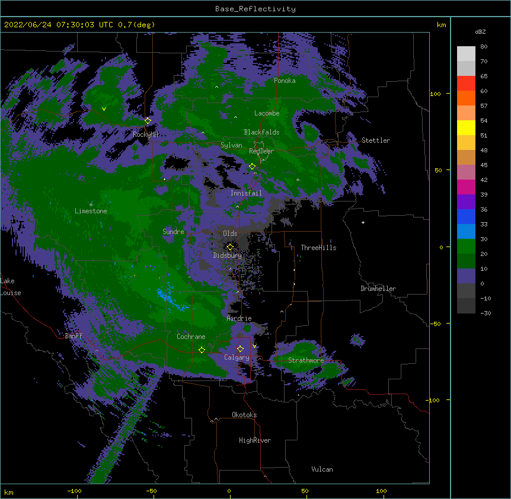
Task: Click the Lacombe city label
Action: click(267, 113)
